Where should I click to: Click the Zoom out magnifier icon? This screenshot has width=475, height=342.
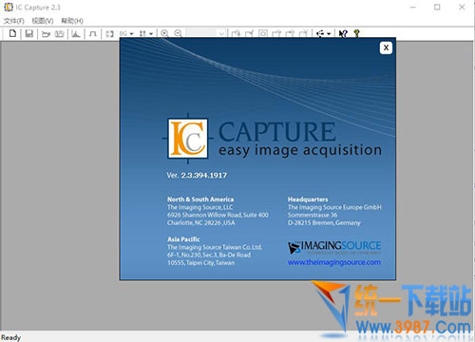click(178, 33)
